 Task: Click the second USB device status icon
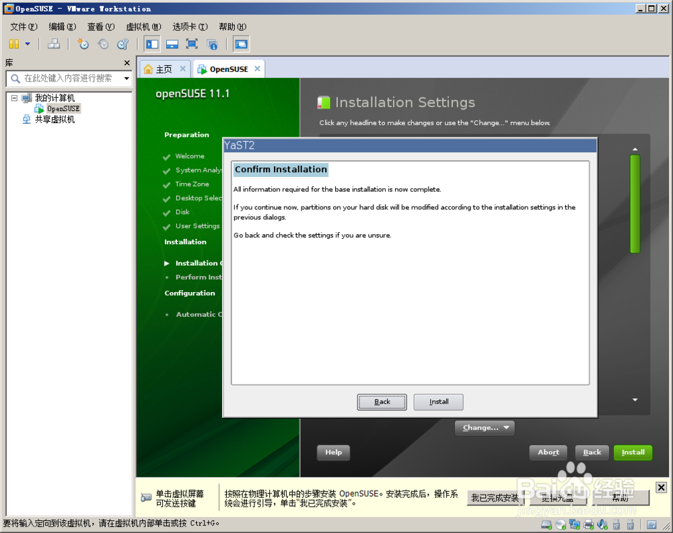pyautogui.click(x=630, y=524)
